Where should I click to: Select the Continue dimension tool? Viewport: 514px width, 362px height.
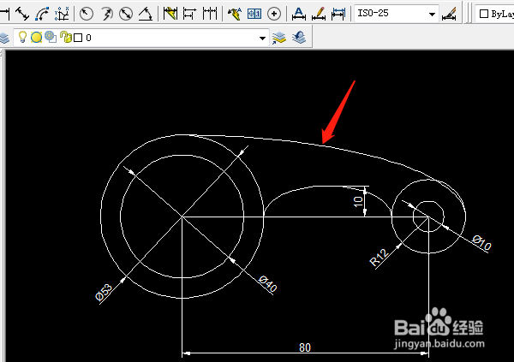(x=210, y=14)
